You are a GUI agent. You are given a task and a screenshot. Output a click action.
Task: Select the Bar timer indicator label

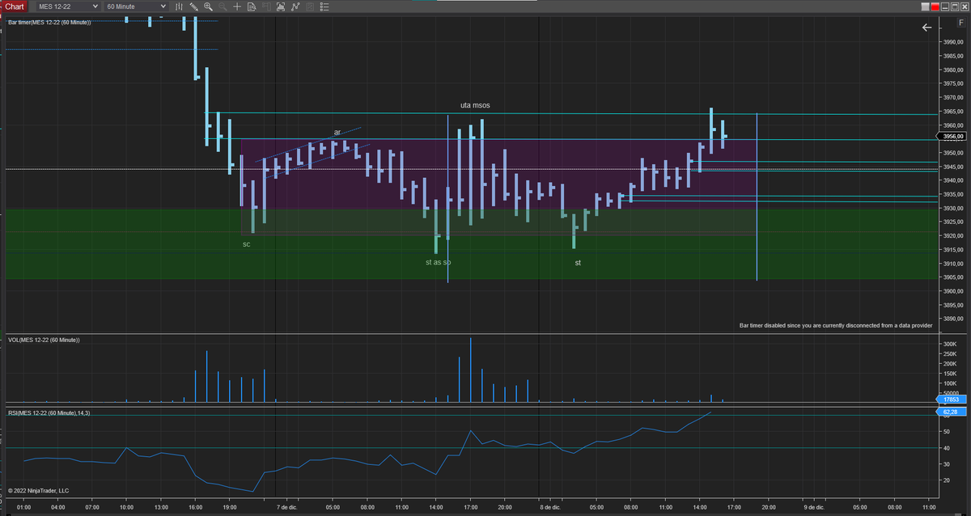click(x=49, y=22)
